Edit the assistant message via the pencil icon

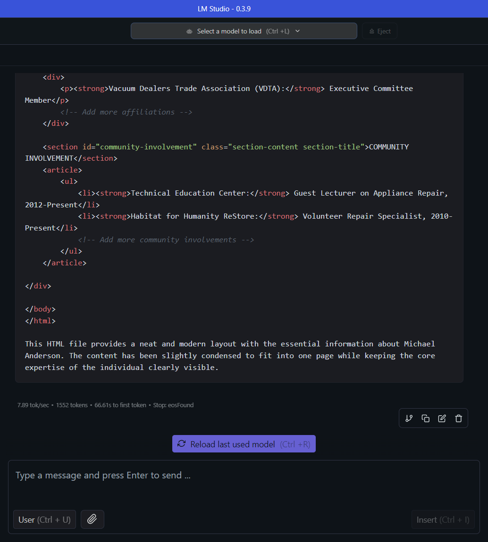point(442,418)
